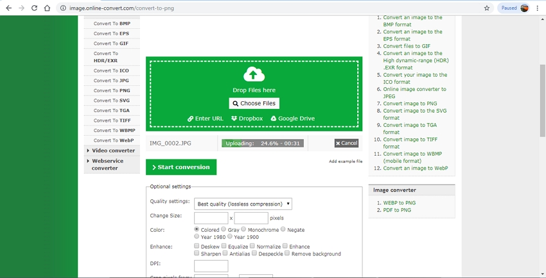The height and width of the screenshot is (278, 546).
Task: Select the Gray color radio option
Action: point(224,229)
